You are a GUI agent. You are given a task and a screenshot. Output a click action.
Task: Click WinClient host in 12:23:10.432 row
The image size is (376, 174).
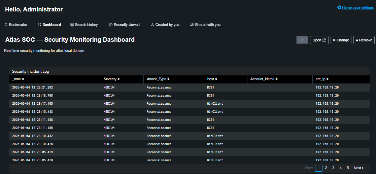point(215,136)
